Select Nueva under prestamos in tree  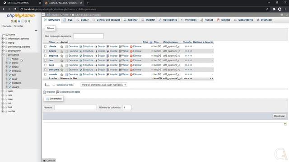click(x=15, y=59)
